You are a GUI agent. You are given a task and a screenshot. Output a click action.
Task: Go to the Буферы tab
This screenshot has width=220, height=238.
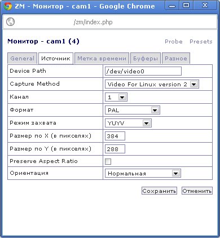(146, 59)
